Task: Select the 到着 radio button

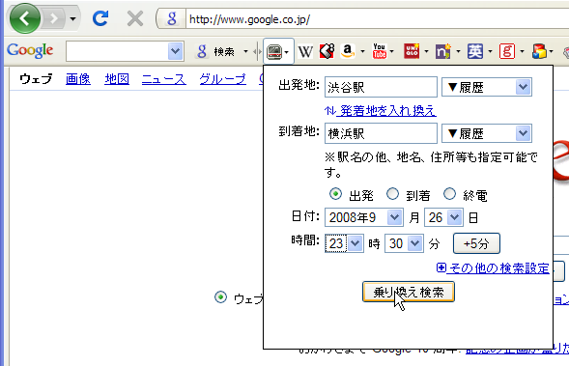Action: click(x=392, y=194)
